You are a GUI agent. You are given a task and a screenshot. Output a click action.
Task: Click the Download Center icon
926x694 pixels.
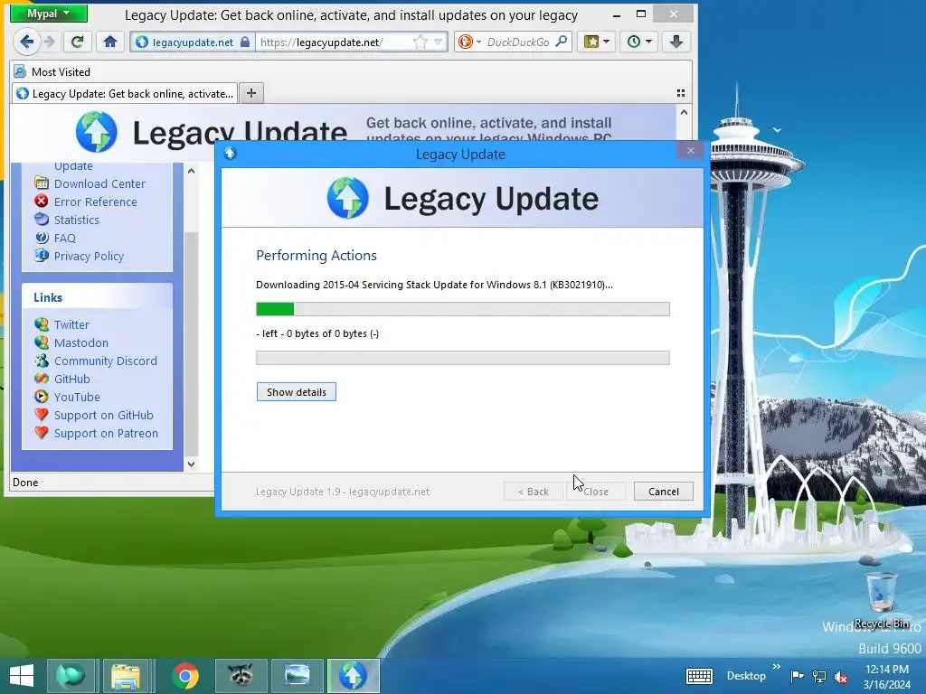pyautogui.click(x=42, y=183)
